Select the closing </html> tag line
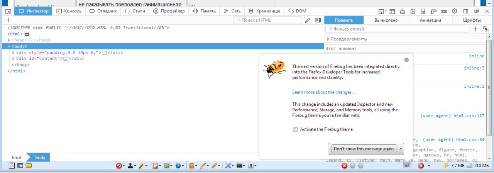Image resolution: width=494 pixels, height=173 pixels. (17, 71)
